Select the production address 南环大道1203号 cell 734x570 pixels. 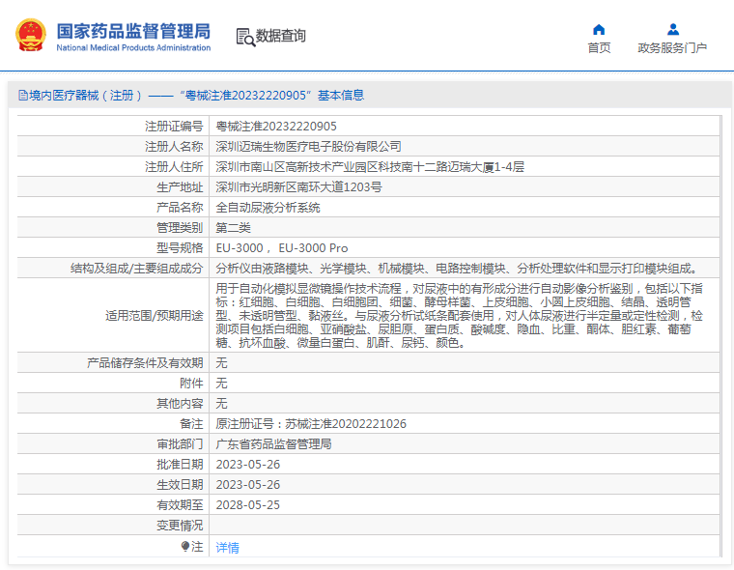pyautogui.click(x=298, y=187)
